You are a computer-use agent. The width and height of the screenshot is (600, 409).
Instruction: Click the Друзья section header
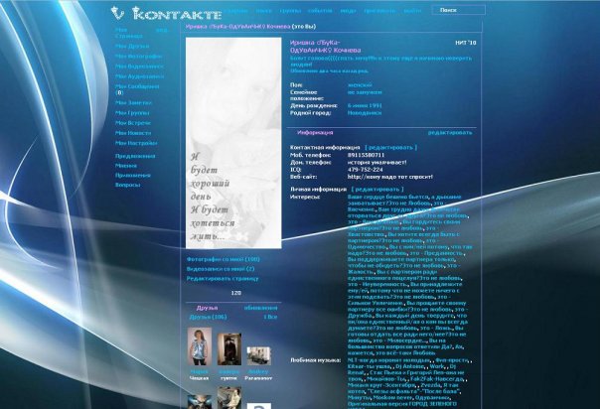pos(207,308)
